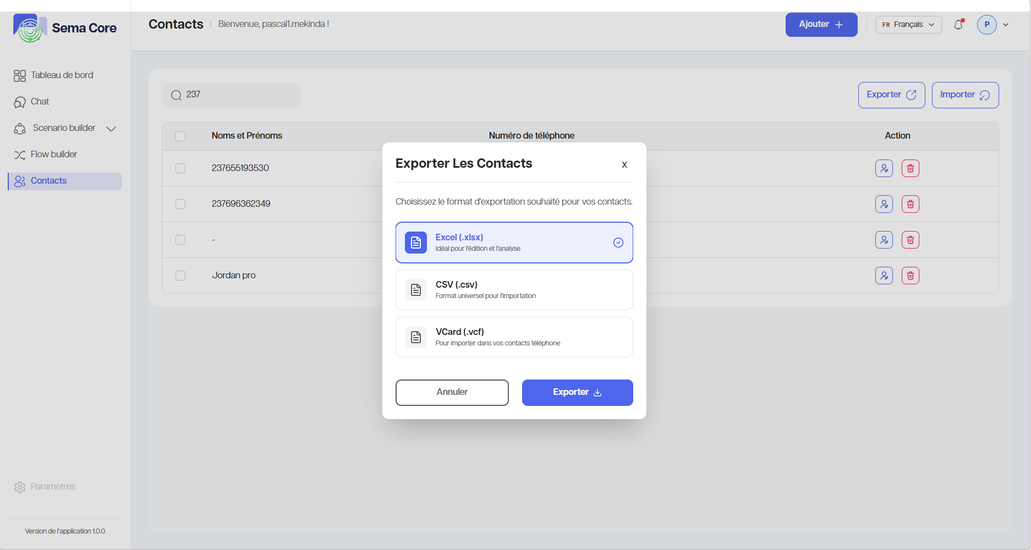Image resolution: width=1031 pixels, height=550 pixels.
Task: Close the export dialog with X
Action: [624, 164]
